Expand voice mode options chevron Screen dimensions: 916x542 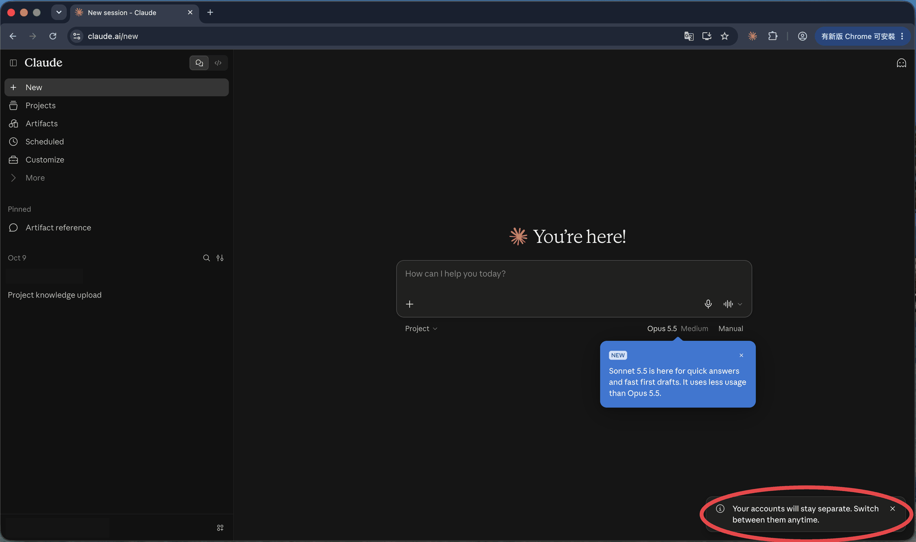[740, 304]
